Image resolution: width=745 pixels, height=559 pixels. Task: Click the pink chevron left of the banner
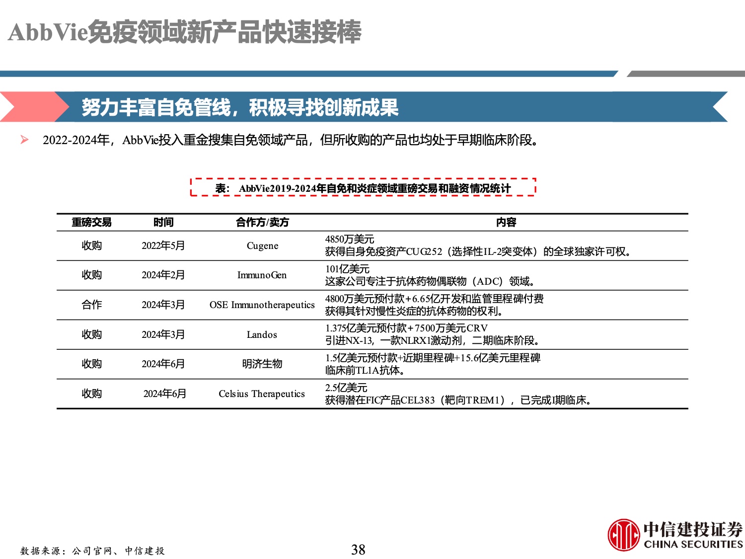click(x=32, y=107)
